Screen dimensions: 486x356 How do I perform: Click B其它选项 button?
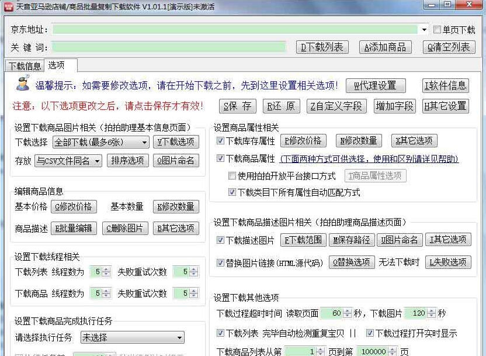point(176,228)
